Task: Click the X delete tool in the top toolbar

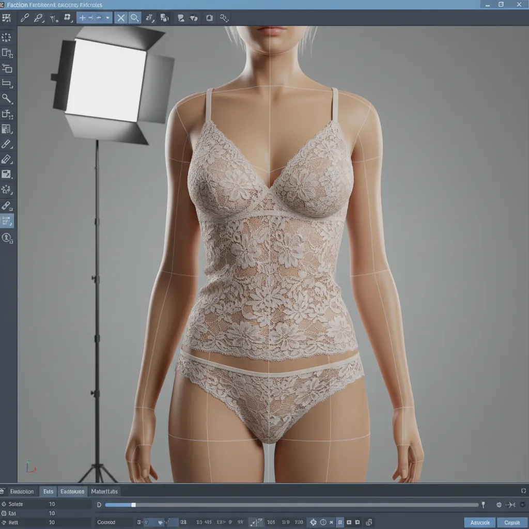Action: (x=120, y=18)
